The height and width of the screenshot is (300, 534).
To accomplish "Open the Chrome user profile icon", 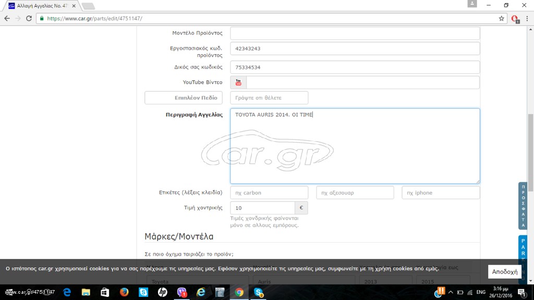I will (x=472, y=4).
